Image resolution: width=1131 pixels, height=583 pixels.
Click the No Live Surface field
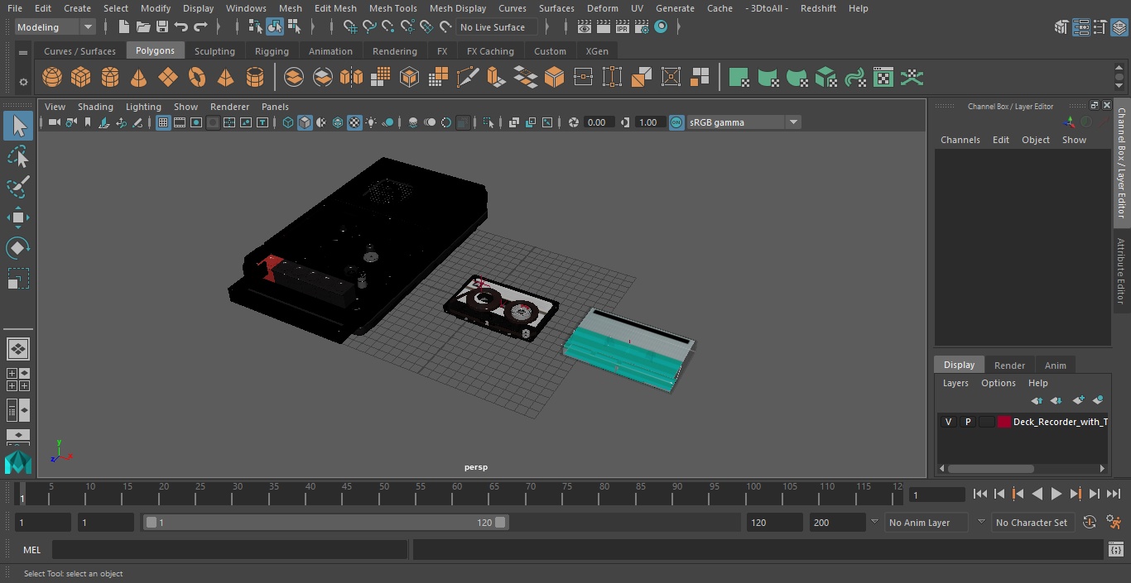click(x=498, y=27)
